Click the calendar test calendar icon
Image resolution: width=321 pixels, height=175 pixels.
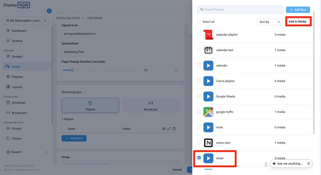(x=208, y=50)
